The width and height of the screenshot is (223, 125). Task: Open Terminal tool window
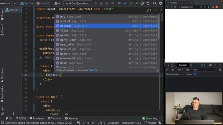[54, 118]
